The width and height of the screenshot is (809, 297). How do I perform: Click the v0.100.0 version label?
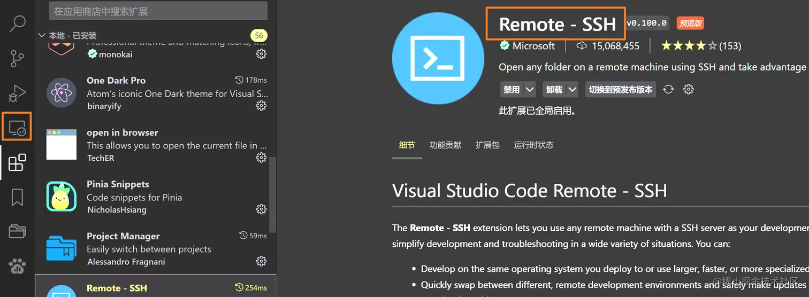(647, 23)
